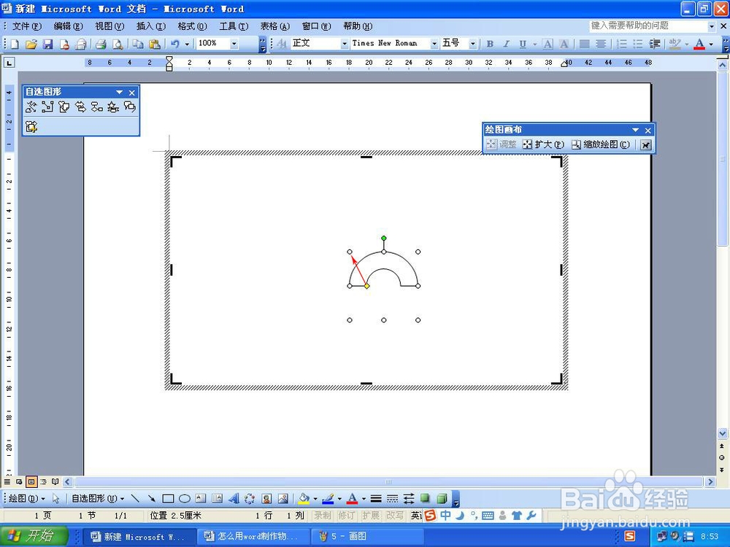Open the 绘图 menu on drawing toolbar
This screenshot has height=547, width=730.
click(x=27, y=499)
